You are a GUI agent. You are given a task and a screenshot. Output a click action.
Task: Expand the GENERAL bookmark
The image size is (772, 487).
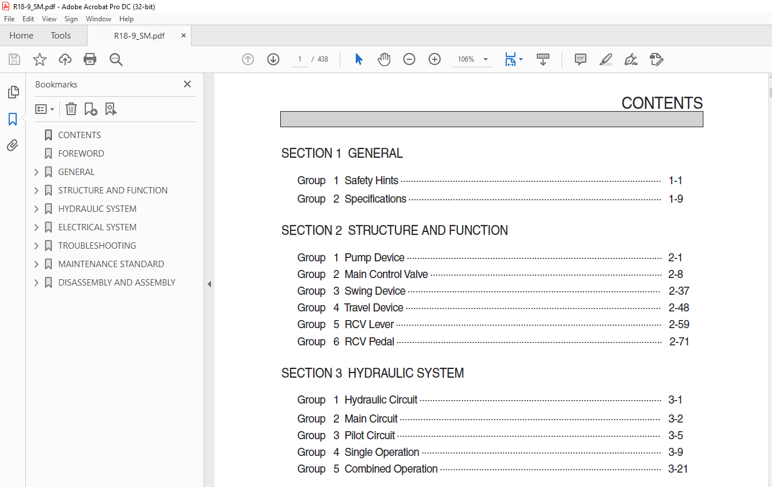[36, 172]
